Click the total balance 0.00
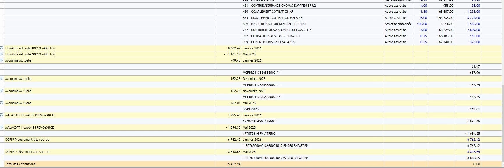 pyautogui.click(x=477, y=164)
